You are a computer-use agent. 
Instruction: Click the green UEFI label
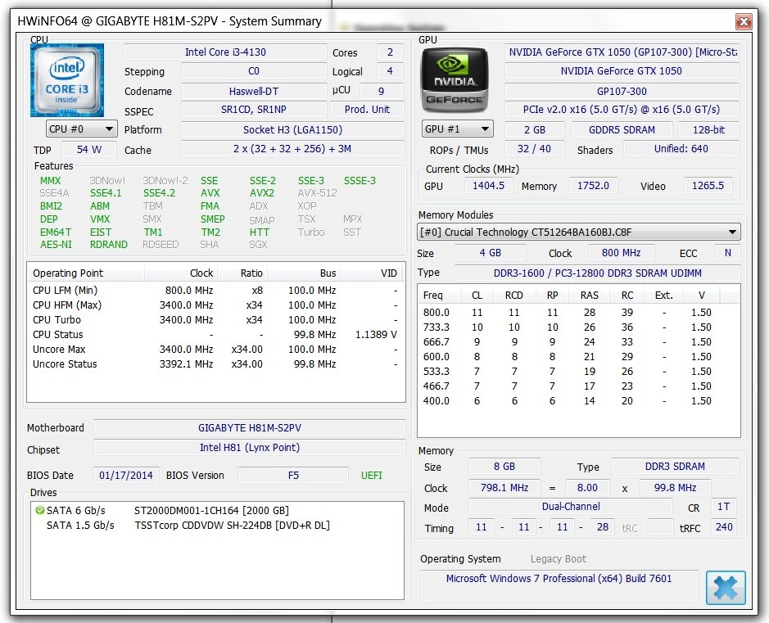(x=371, y=476)
